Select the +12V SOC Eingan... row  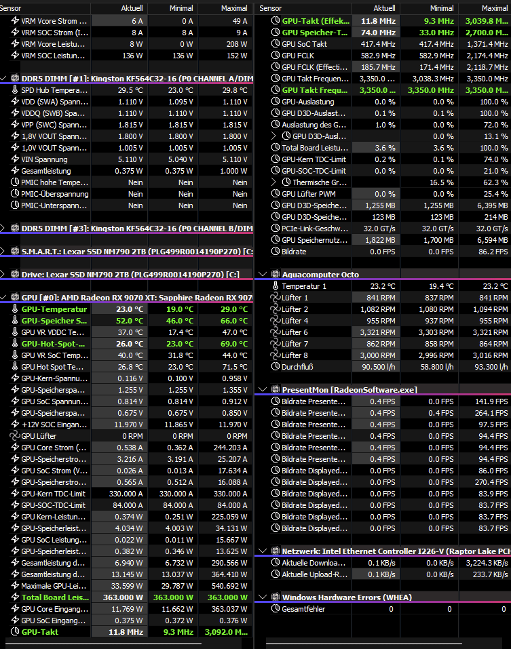click(x=126, y=425)
